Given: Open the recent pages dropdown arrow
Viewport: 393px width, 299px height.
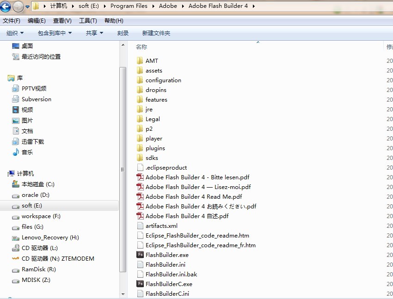Looking at the screenshot, I should point(27,7).
